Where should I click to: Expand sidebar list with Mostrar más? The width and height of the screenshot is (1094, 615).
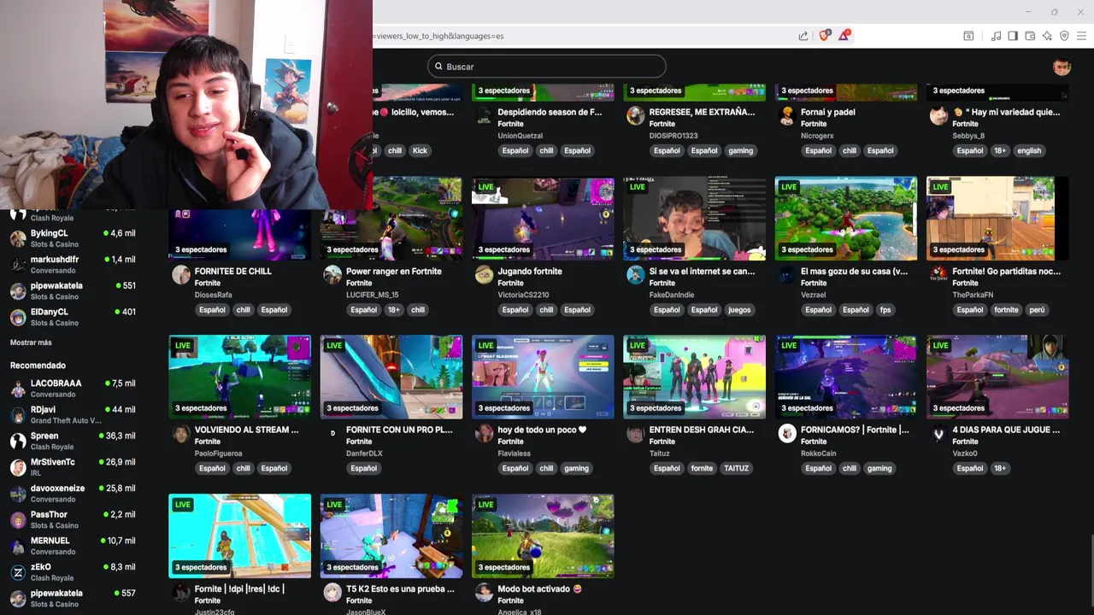(31, 343)
